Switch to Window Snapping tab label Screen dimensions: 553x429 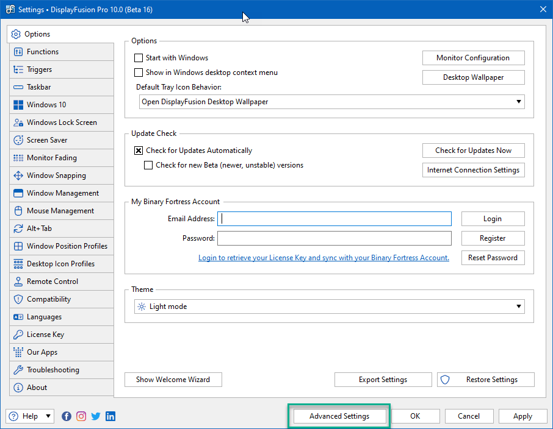click(x=56, y=175)
